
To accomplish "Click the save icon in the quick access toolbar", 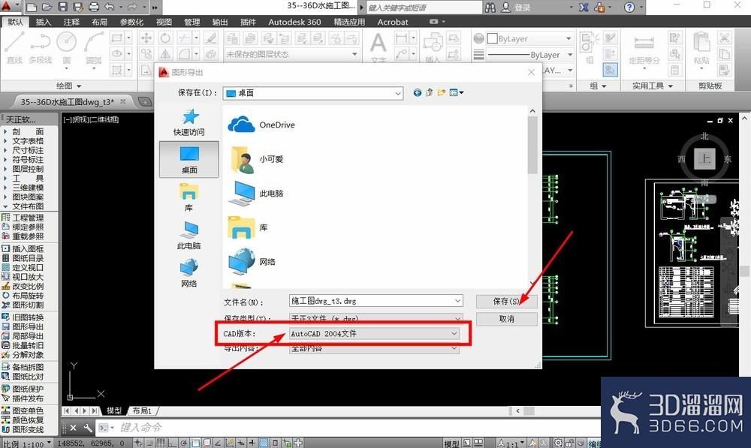I will point(62,7).
